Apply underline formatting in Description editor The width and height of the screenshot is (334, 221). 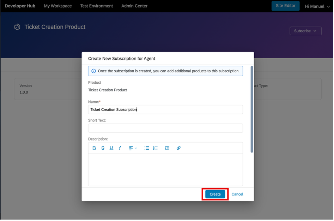(x=111, y=148)
